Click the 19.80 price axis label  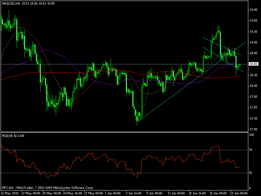(253, 10)
